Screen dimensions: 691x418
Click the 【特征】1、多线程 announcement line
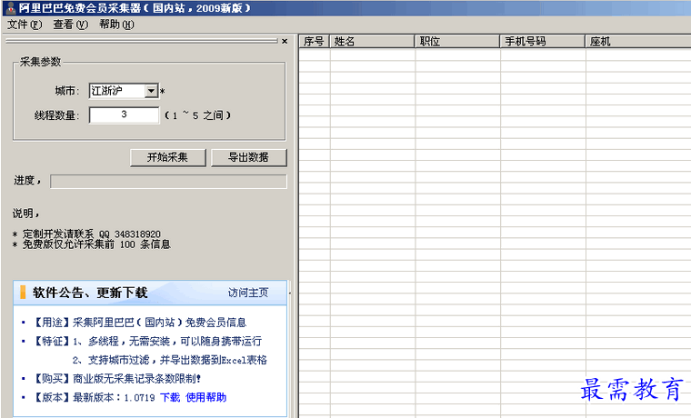point(148,341)
